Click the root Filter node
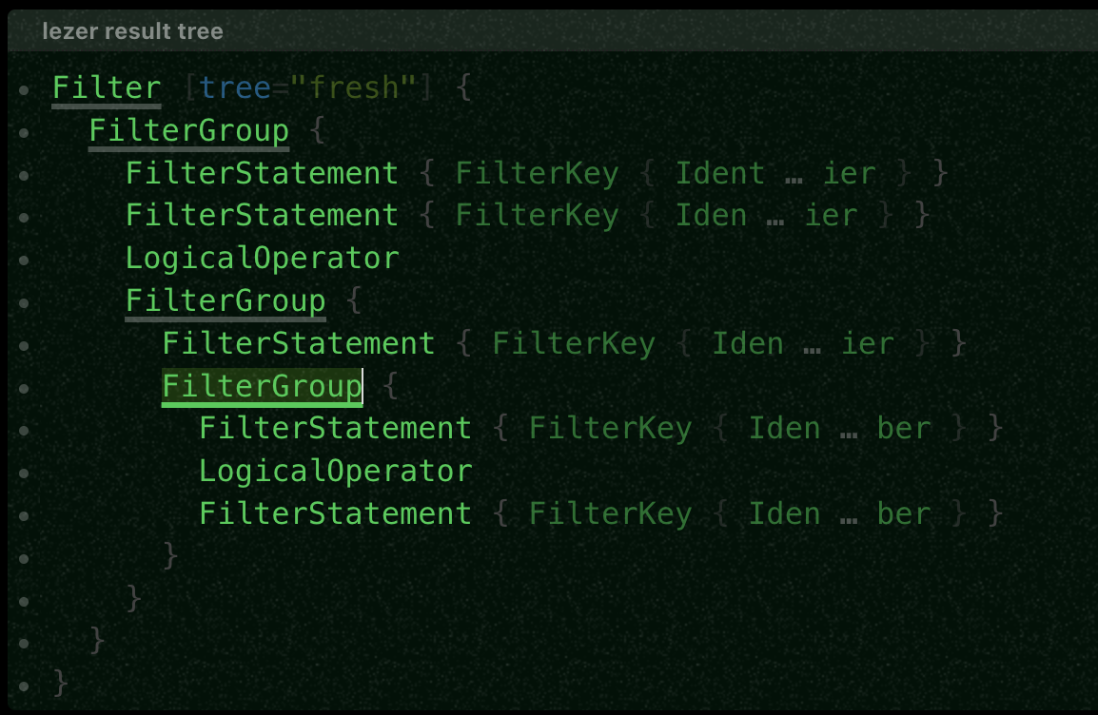This screenshot has width=1098, height=715. point(107,88)
